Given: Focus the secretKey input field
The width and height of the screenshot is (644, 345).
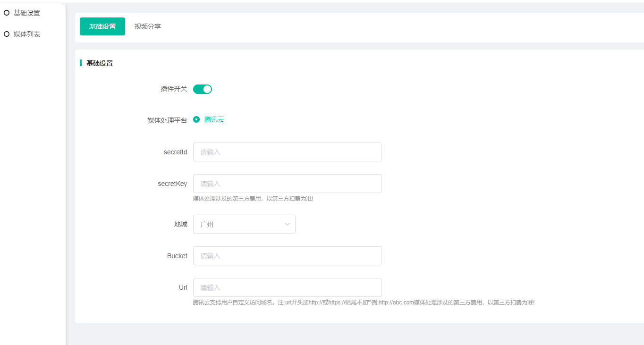Looking at the screenshot, I should [x=287, y=184].
